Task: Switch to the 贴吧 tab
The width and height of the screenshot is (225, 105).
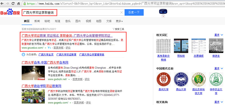Action: click(47, 21)
